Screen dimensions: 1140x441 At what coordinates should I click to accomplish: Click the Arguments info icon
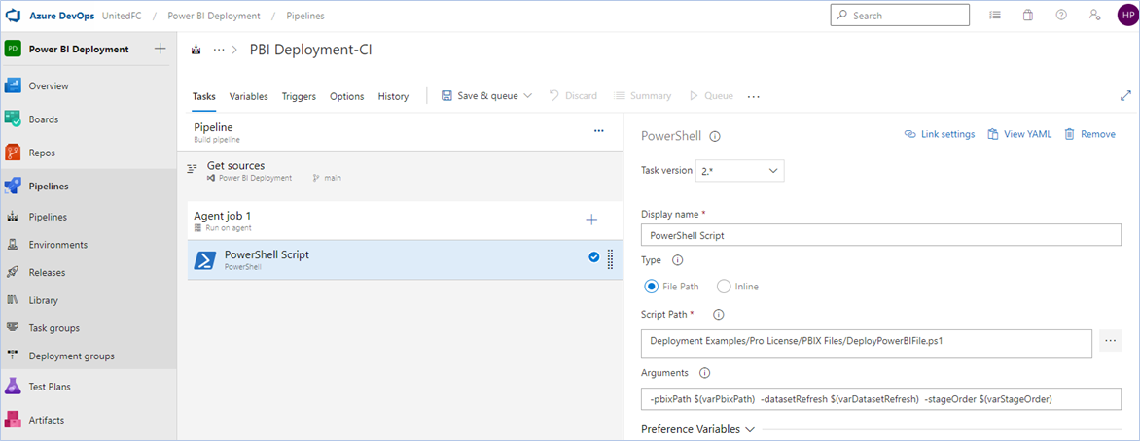pos(704,373)
